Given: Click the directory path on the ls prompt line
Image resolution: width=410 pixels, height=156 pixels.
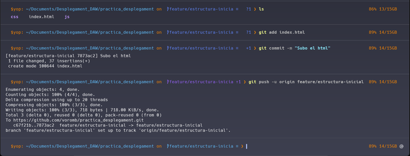Looking at the screenshot, I should pyautogui.click(x=90, y=9).
